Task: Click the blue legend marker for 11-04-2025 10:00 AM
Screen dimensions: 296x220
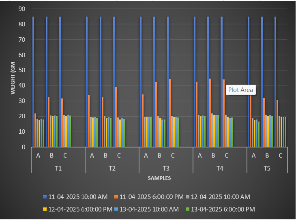Action: coord(45,197)
